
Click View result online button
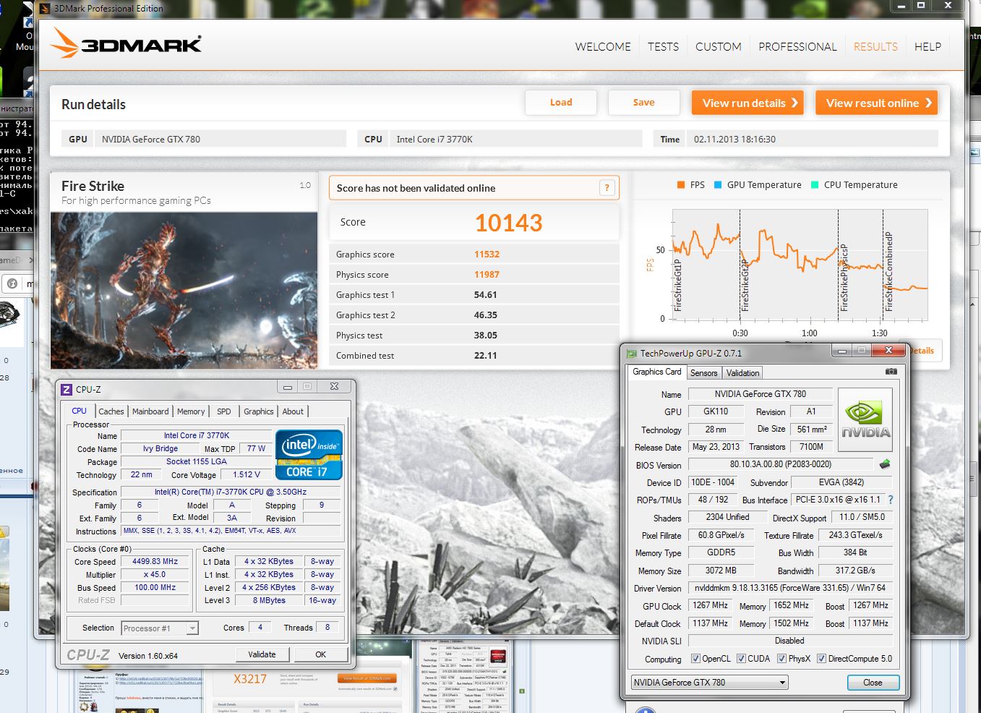tap(876, 103)
